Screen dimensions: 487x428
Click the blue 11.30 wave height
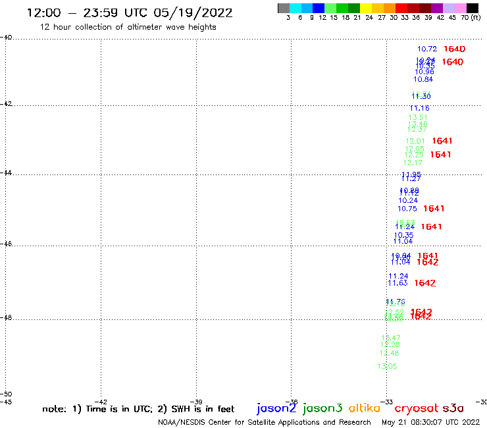421,97
